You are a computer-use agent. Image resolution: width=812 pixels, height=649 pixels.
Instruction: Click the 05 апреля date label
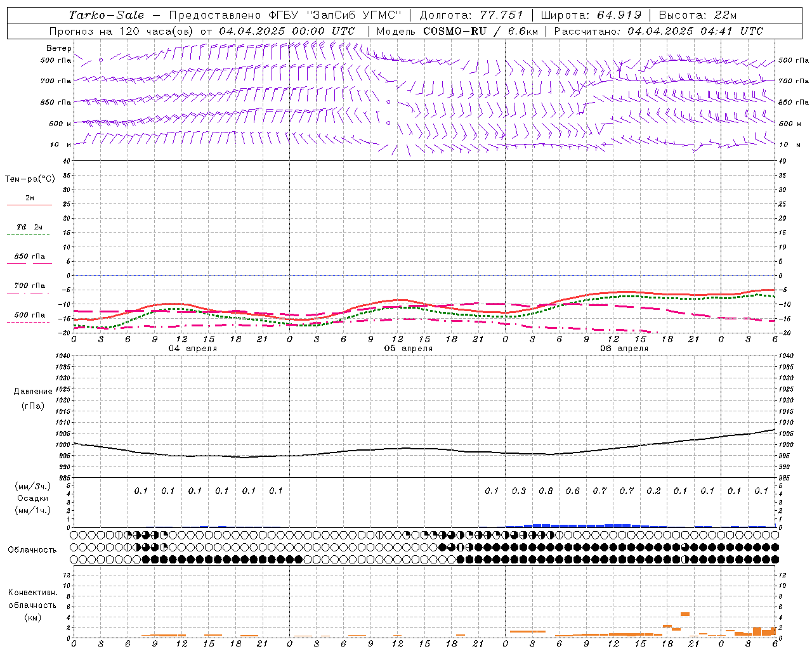point(409,349)
